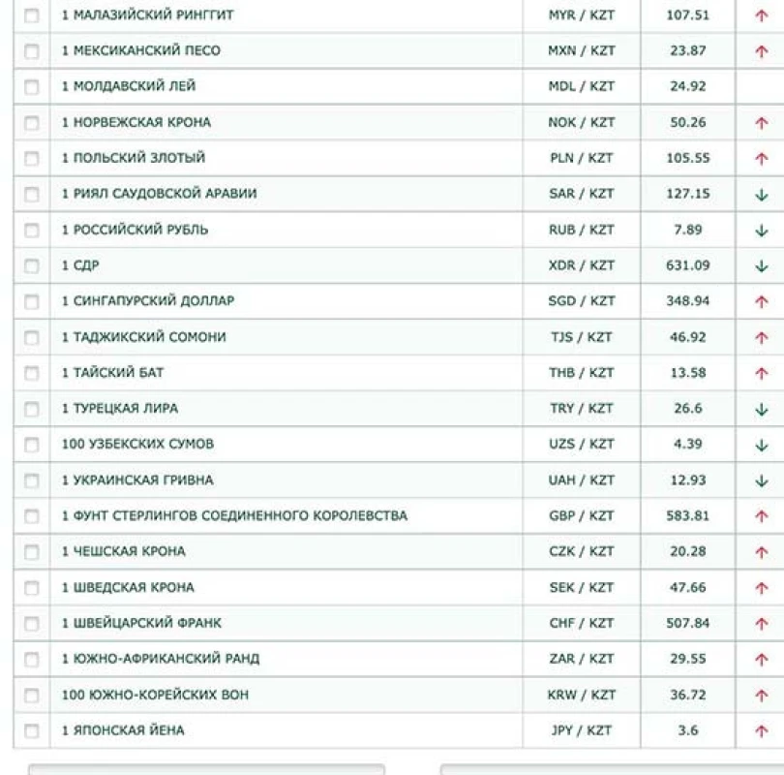The width and height of the screenshot is (784, 775).
Task: Click the up arrow in the CHF / KZT row
Action: coord(761,624)
